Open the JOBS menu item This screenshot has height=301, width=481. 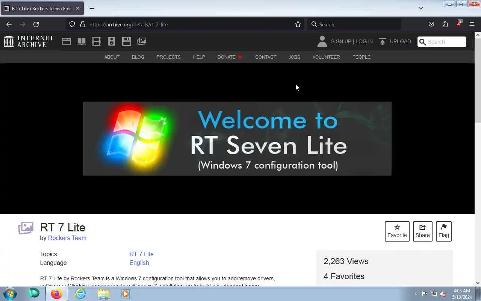click(294, 57)
